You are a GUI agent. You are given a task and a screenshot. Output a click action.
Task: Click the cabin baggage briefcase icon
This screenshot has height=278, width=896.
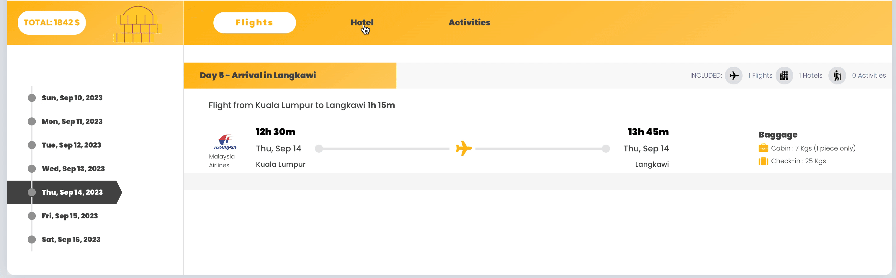[763, 148]
